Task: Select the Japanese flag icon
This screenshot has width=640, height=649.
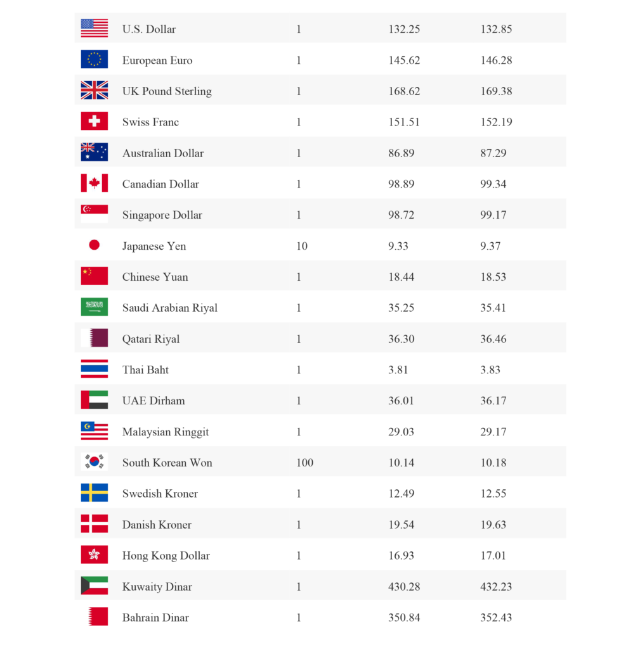Action: coord(94,245)
